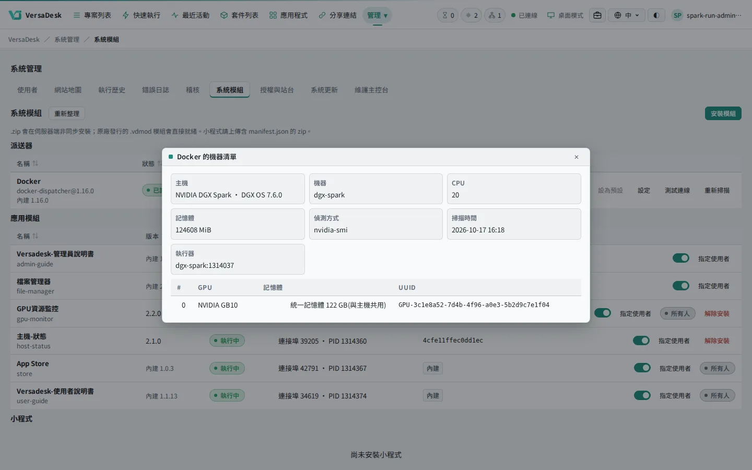Toggle the 檔案管理器 enable switch
752x470 pixels.
click(x=681, y=286)
